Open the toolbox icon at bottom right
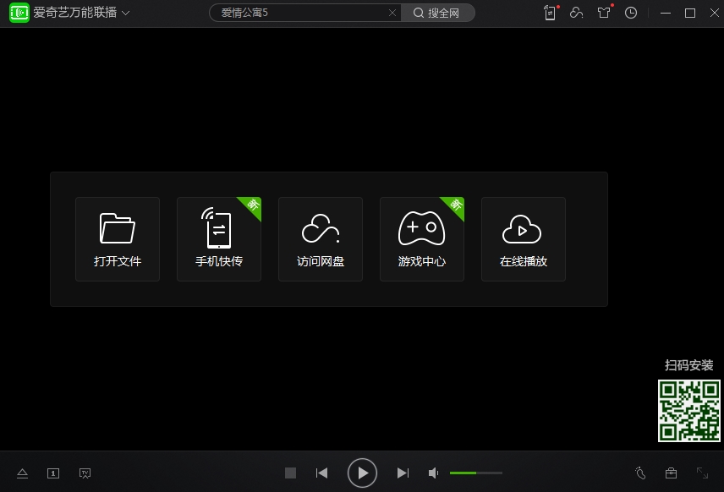 click(x=671, y=473)
